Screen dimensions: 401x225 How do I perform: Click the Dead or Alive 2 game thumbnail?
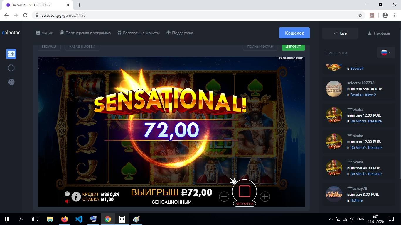(x=334, y=89)
